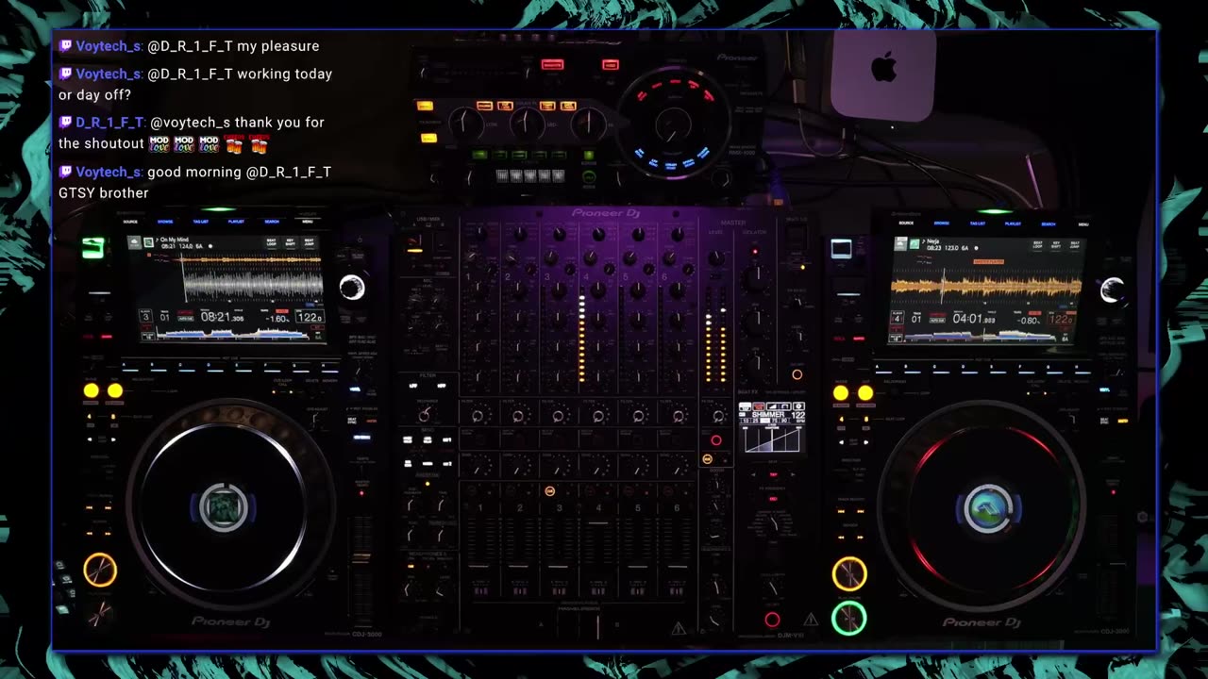This screenshot has width=1208, height=679.
Task: Select BEAT LOOP on the Neja deck screen
Action: (1038, 244)
